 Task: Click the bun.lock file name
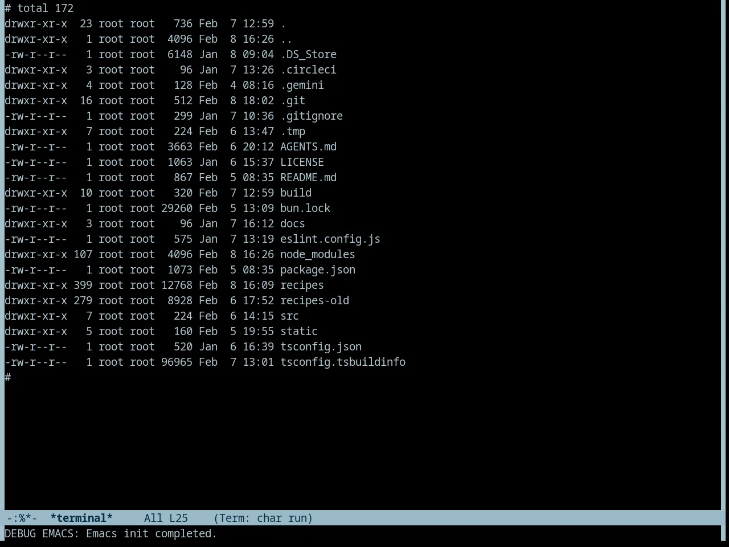[x=305, y=209]
